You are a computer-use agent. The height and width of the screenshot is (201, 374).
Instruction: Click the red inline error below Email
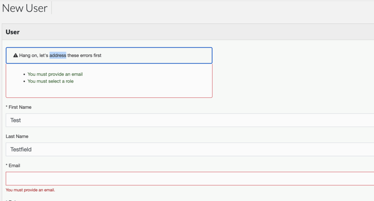tap(30, 190)
